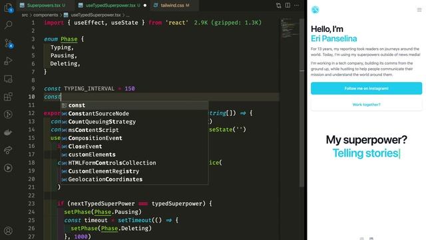
Task: Select 'msContentScript' suggestion
Action: point(134,130)
